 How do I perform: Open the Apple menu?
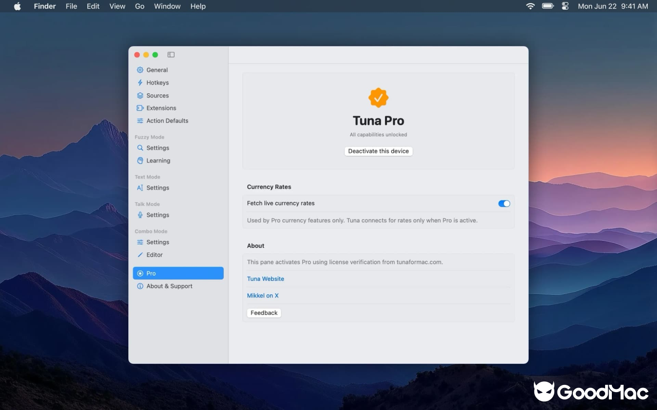point(17,6)
